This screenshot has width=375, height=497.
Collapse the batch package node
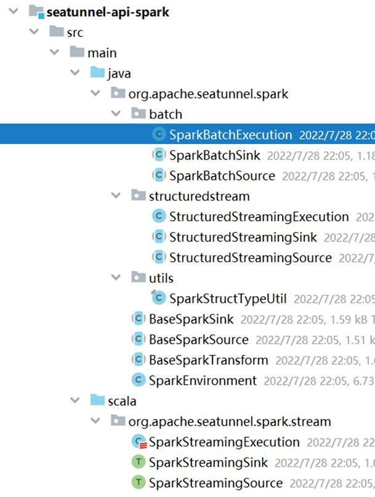(x=116, y=113)
